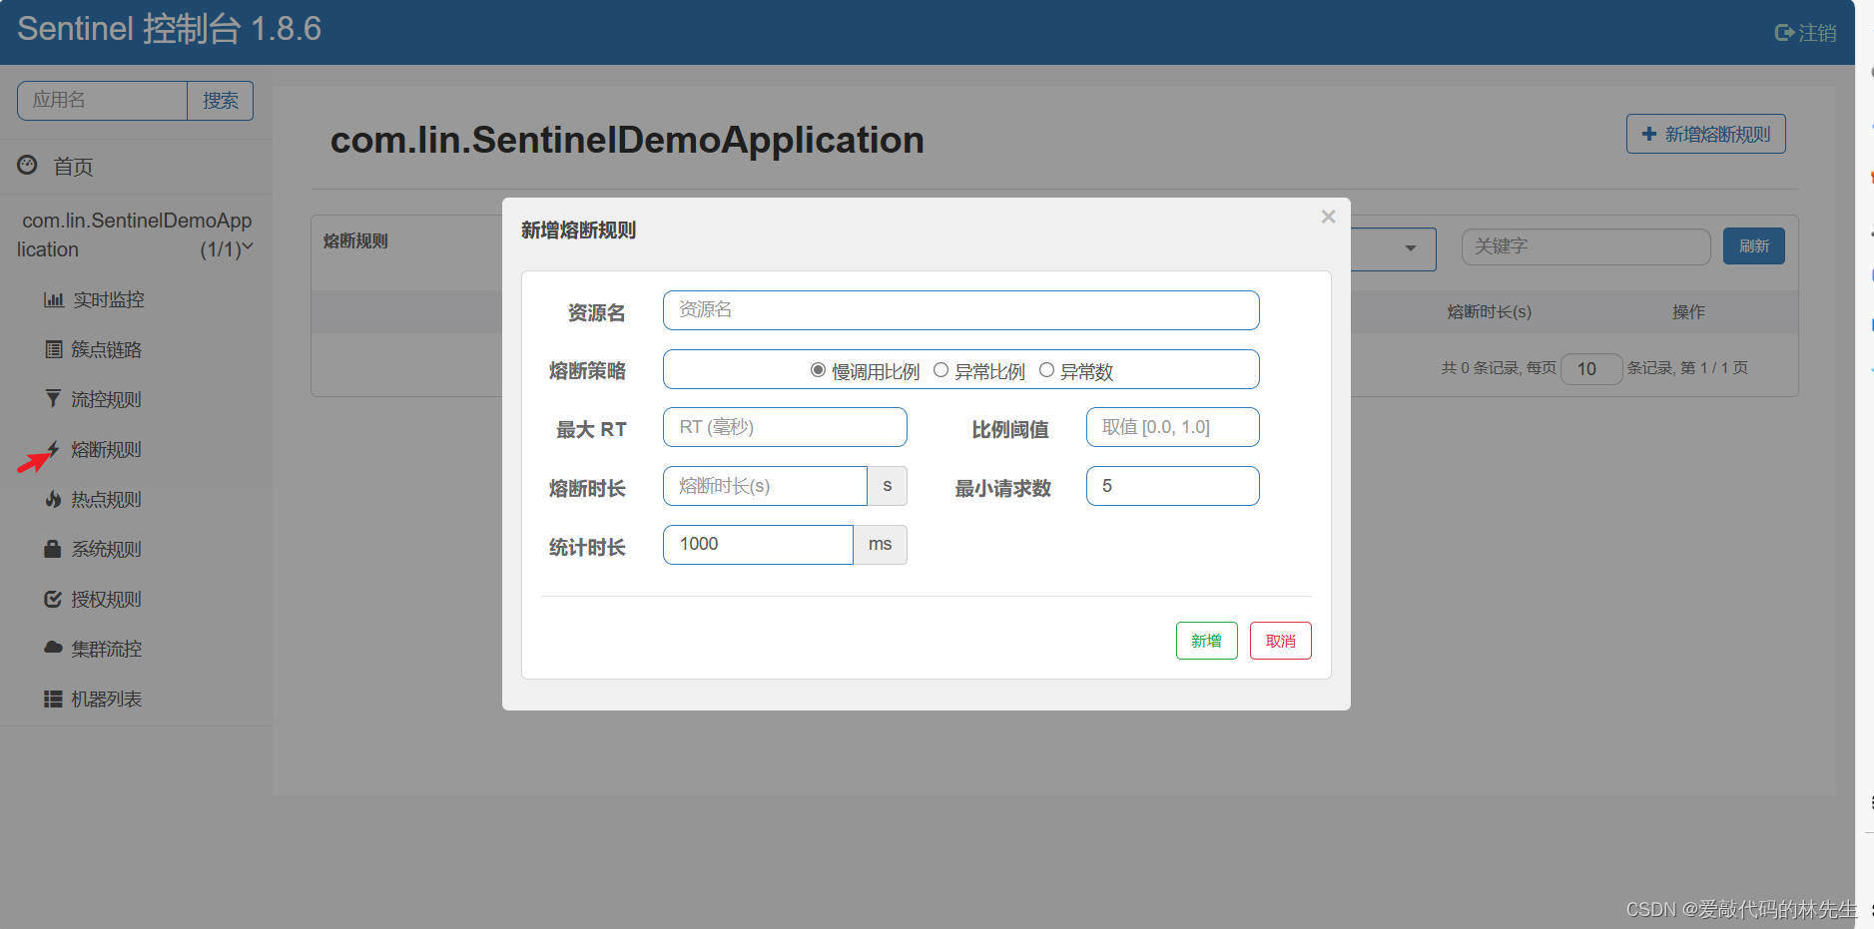The image size is (1874, 929).
Task: Click the 熔断规则 panel heading
Action: (x=355, y=240)
